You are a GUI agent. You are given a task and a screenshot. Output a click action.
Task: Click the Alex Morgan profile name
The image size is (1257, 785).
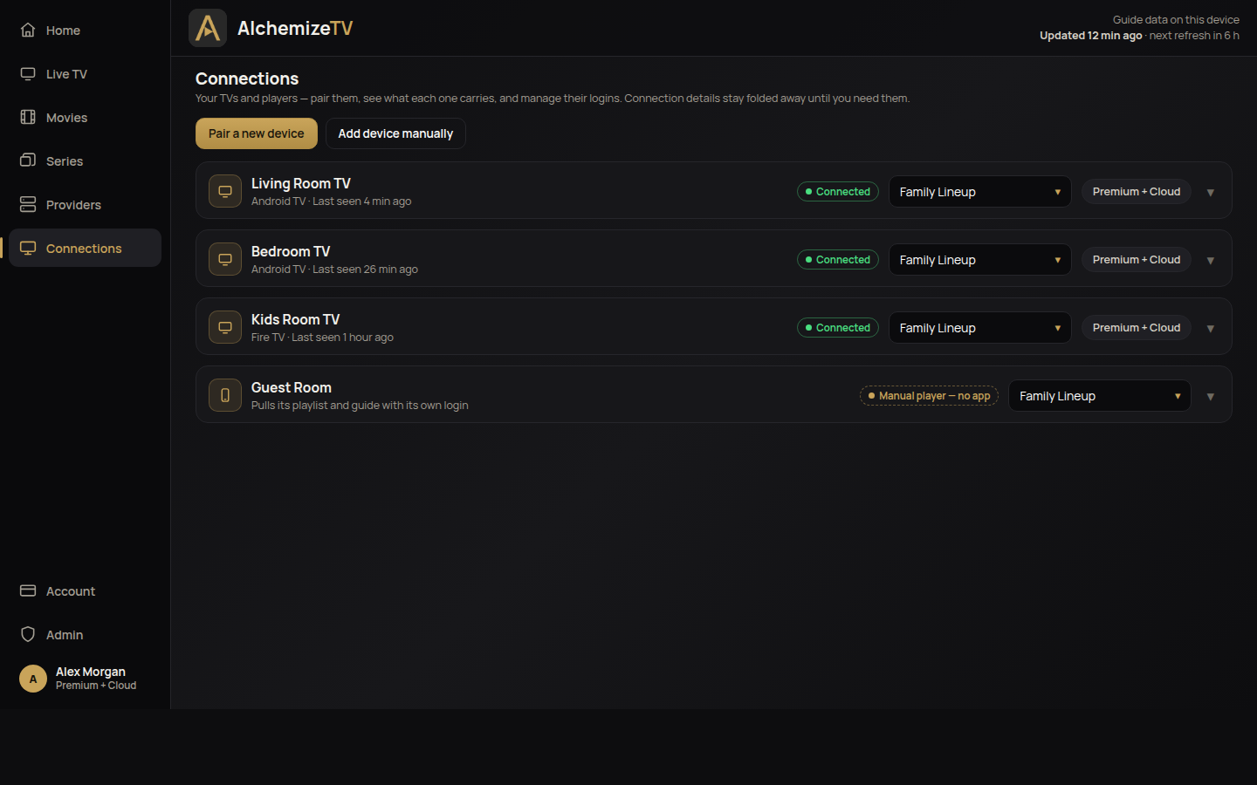pos(91,672)
